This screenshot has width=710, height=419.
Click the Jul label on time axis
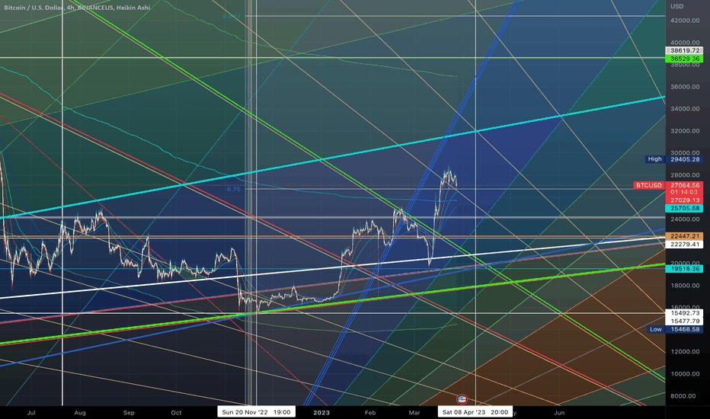click(31, 413)
